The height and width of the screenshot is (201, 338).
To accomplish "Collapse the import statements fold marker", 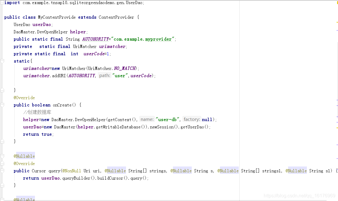I will (2, 3).
